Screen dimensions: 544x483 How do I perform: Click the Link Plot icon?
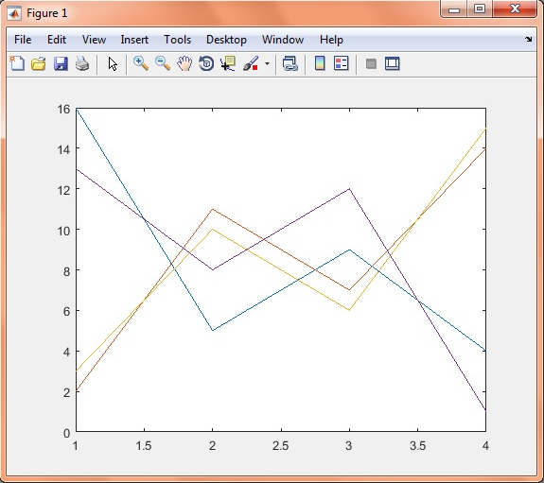pyautogui.click(x=290, y=63)
